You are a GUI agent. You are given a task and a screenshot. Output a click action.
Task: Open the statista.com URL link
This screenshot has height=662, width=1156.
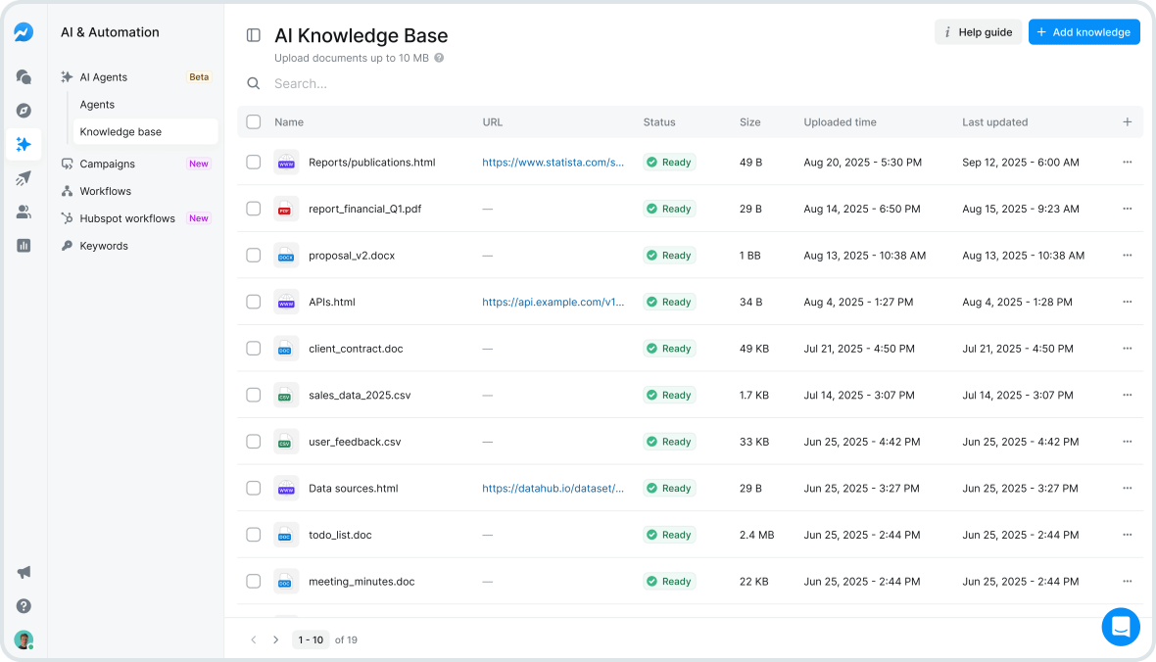553,163
